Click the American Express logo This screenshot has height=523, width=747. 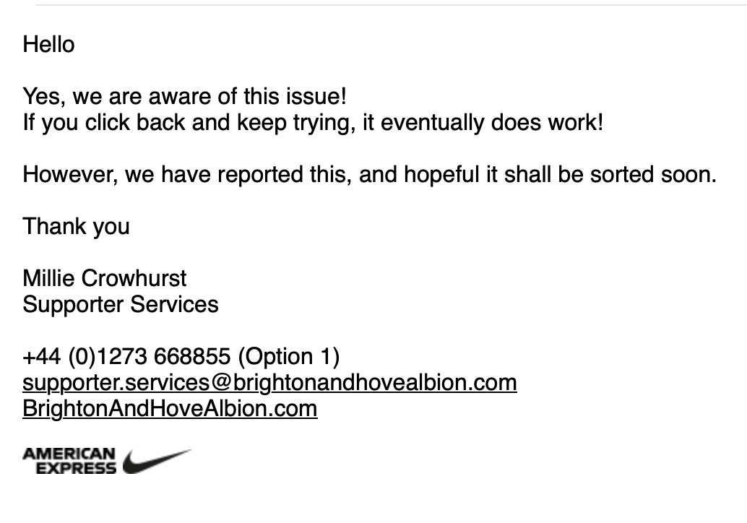[69, 461]
